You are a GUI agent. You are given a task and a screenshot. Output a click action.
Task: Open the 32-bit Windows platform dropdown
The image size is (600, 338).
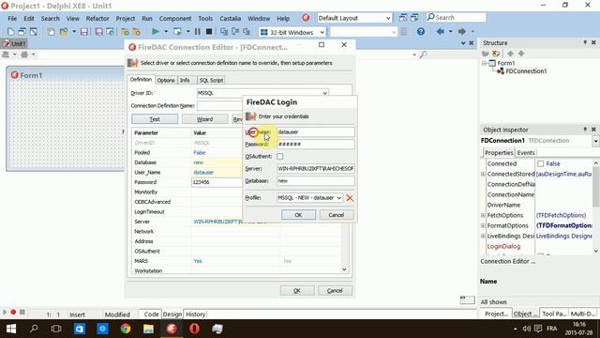coord(322,32)
